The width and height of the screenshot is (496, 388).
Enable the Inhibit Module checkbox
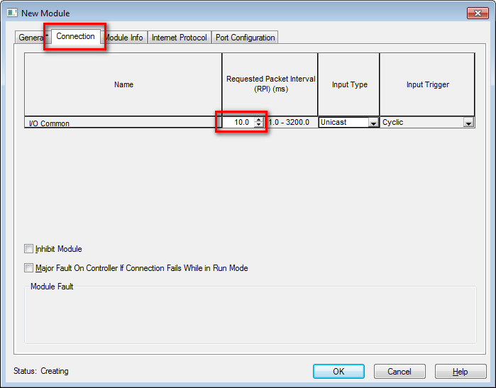29,249
